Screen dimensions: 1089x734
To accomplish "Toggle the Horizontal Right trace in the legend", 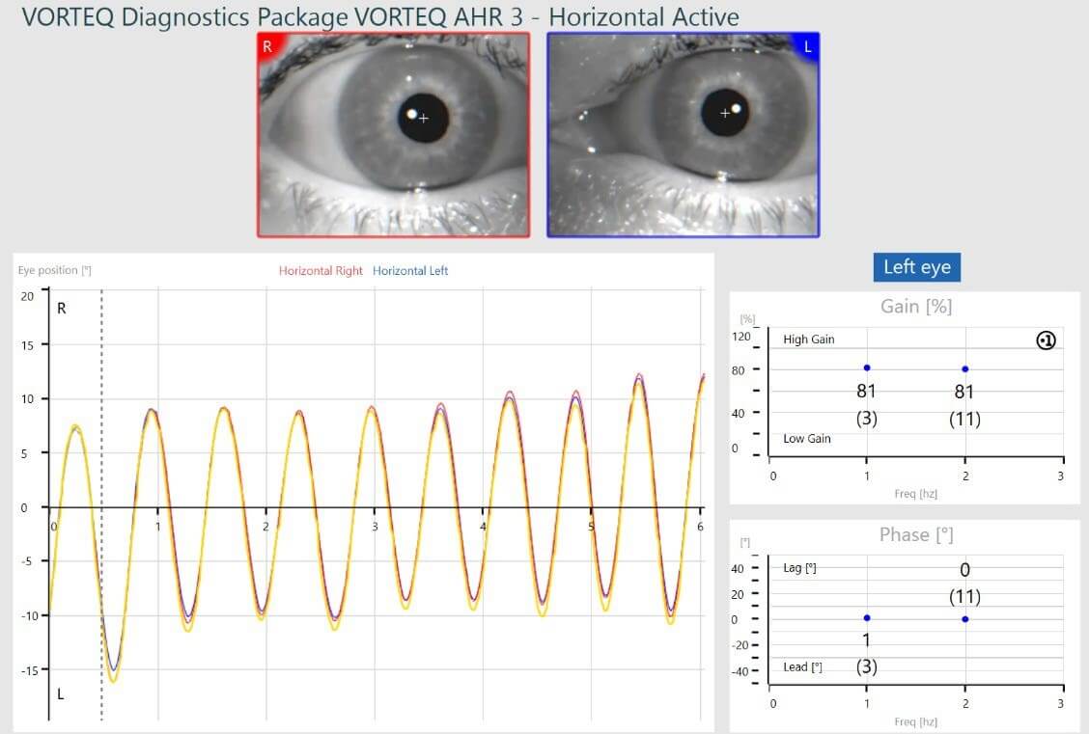I will pos(320,271).
